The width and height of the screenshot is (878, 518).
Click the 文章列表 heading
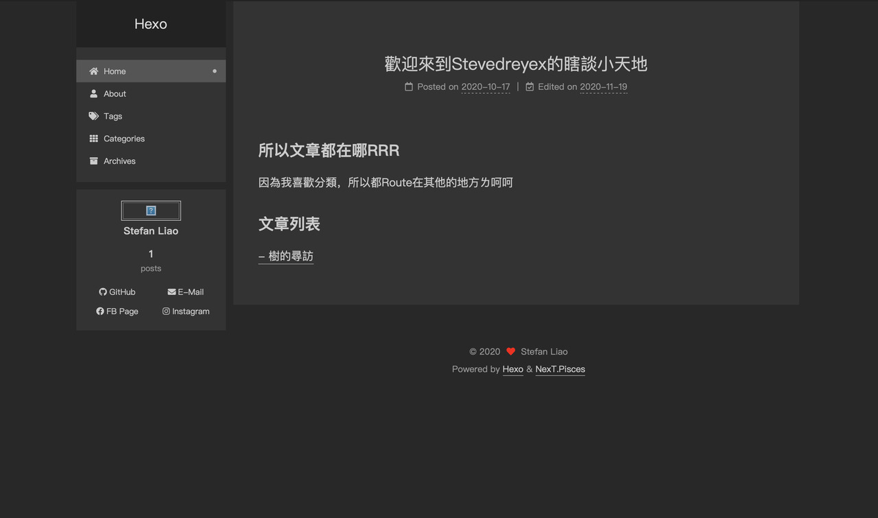[x=289, y=224]
